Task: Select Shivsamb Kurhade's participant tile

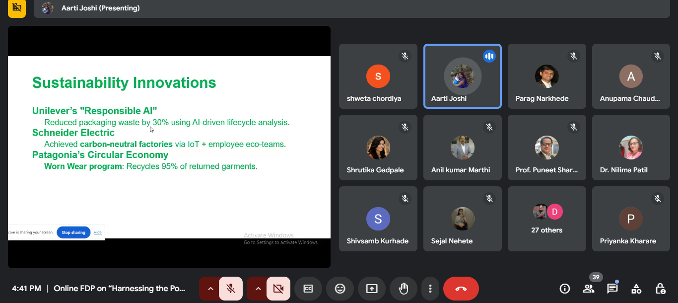Action: click(378, 219)
